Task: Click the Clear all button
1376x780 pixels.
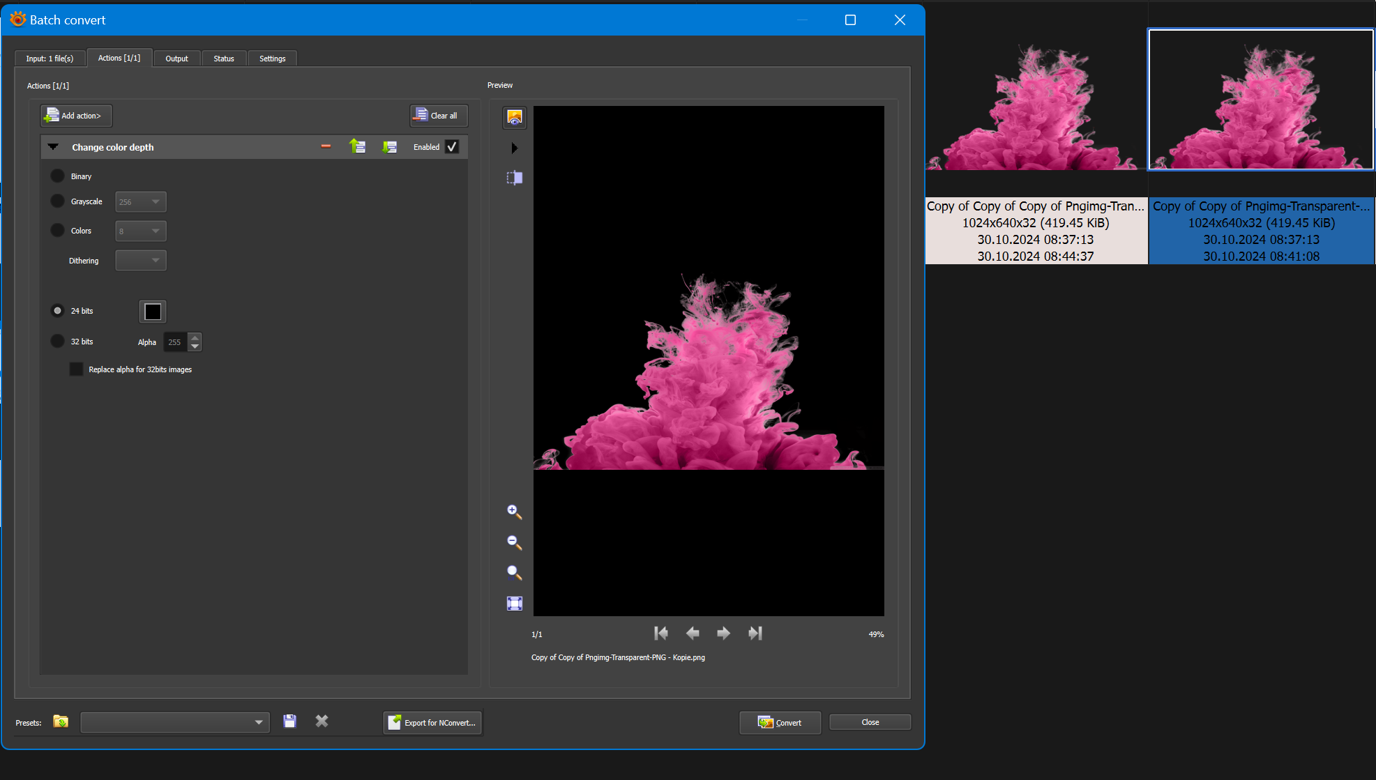Action: click(x=438, y=116)
